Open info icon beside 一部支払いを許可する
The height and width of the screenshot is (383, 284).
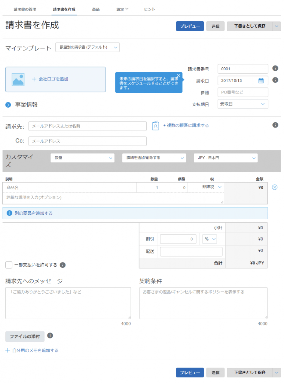click(x=62, y=265)
